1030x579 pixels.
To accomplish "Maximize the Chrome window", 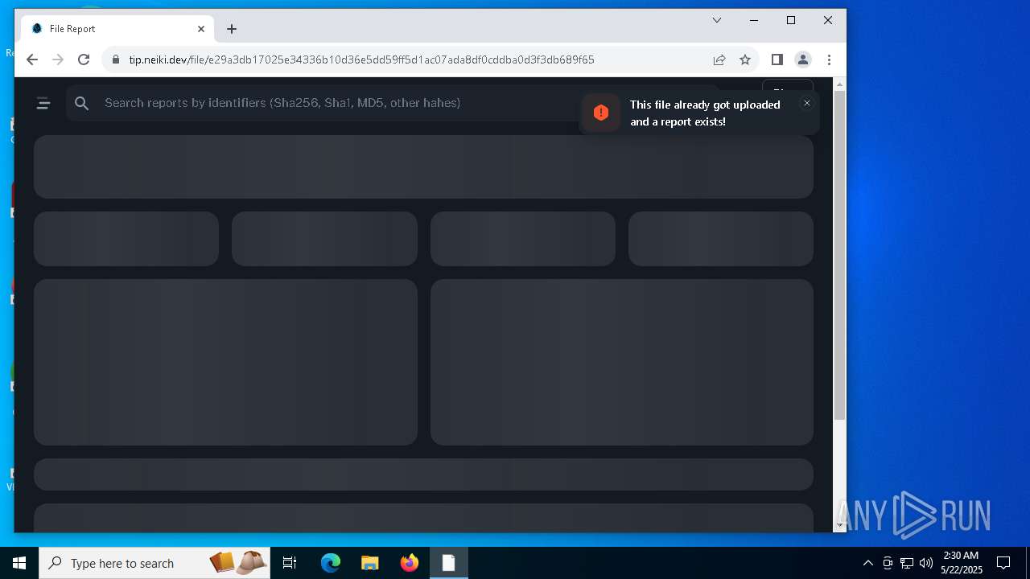I will 791,20.
